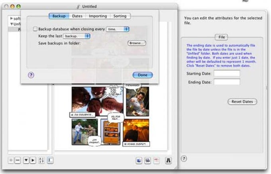Expand the 'soft' folder in the sidebar
The height and width of the screenshot is (174, 271).
[12, 18]
